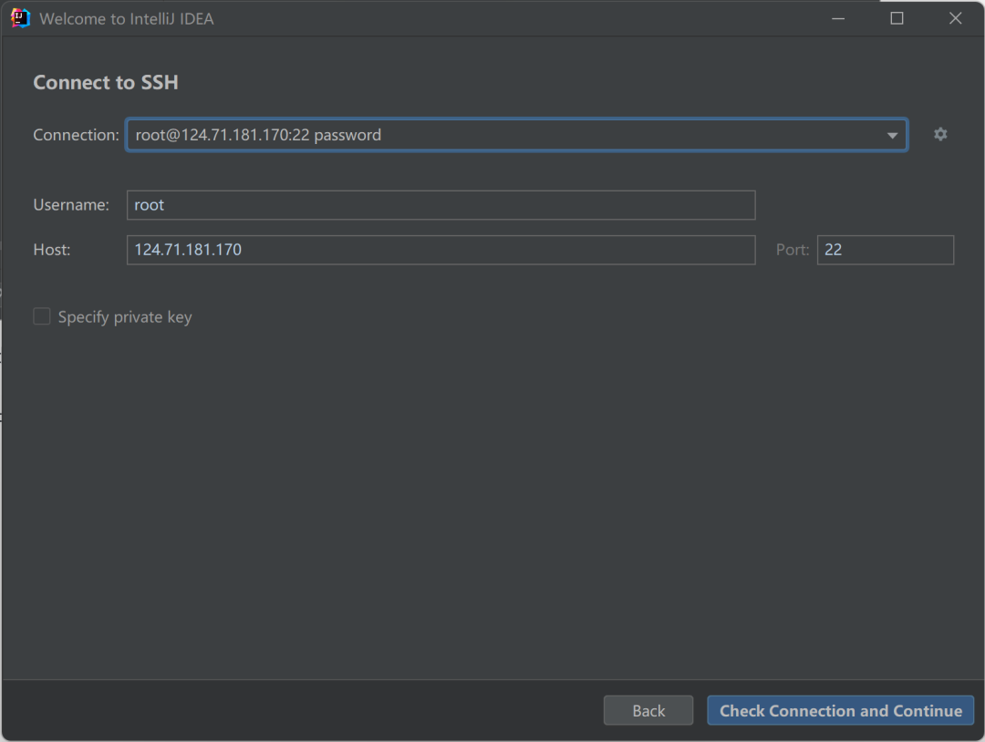The width and height of the screenshot is (985, 742).
Task: Maximize the Welcome to IntelliJ IDEA window
Action: [897, 18]
